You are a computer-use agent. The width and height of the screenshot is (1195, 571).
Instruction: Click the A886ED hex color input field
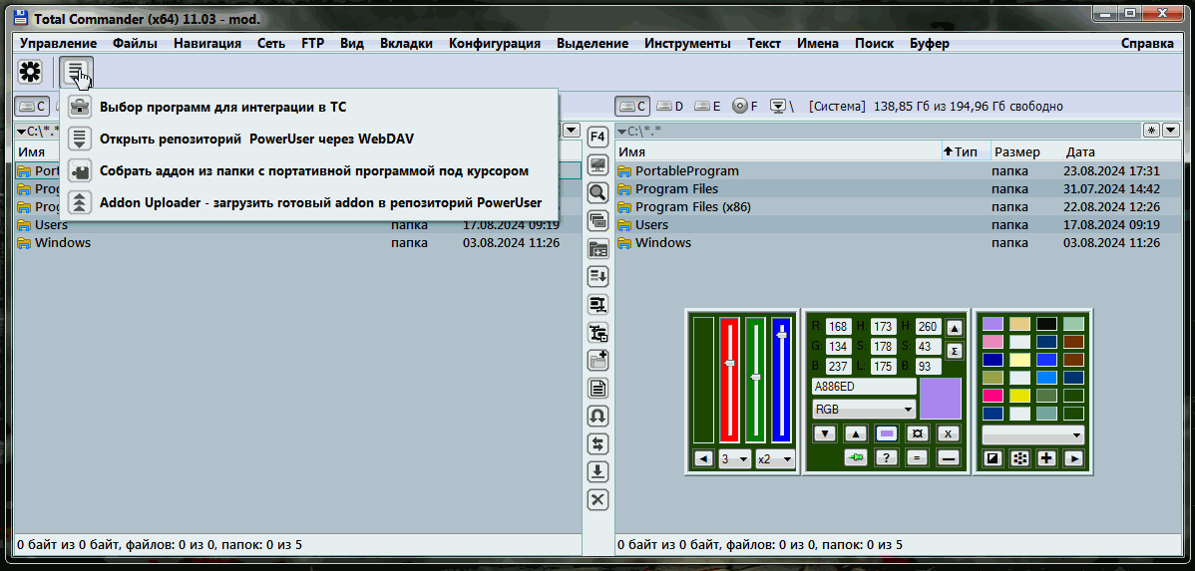coord(864,386)
